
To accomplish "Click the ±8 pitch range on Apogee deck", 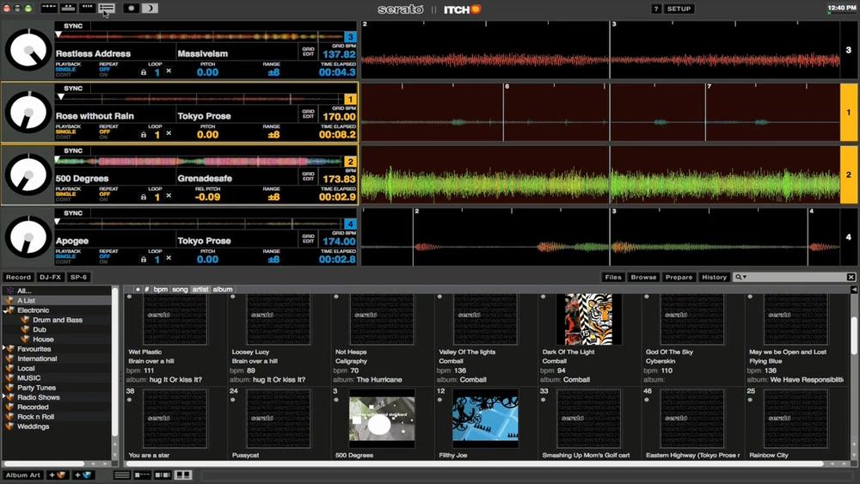I will coord(273,260).
